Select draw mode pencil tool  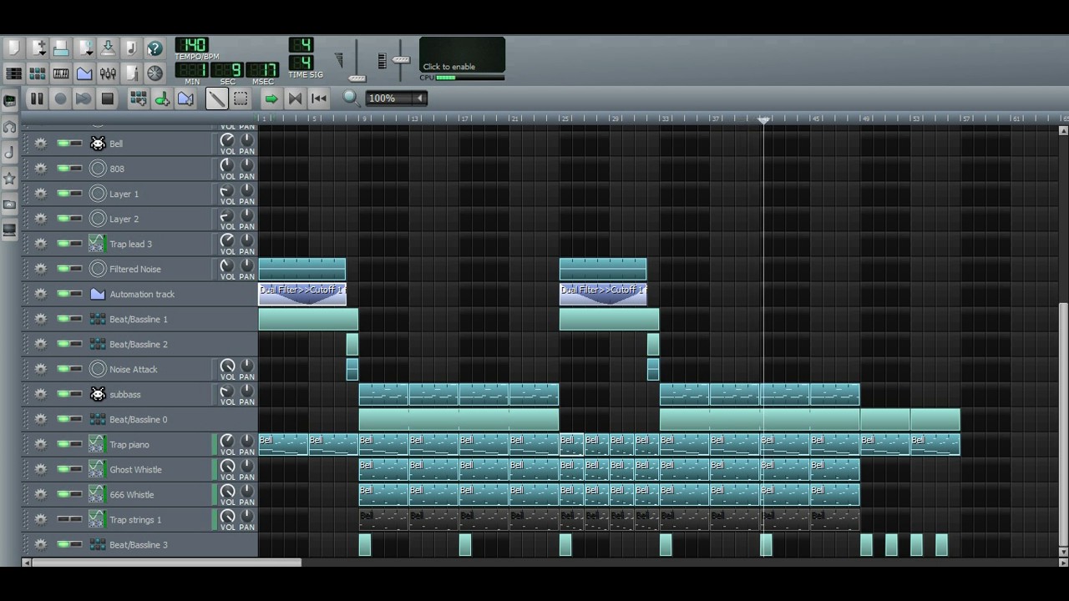[216, 98]
